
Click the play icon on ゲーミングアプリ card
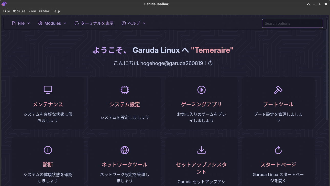[x=202, y=90]
